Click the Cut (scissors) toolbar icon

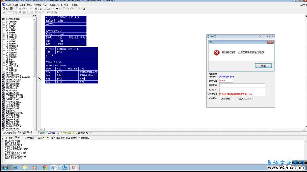(16, 9)
